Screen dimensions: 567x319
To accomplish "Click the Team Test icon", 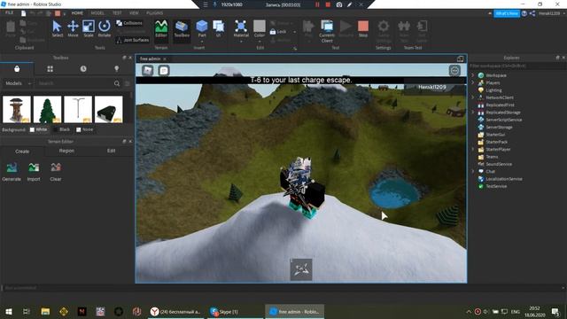I will 404,27.
